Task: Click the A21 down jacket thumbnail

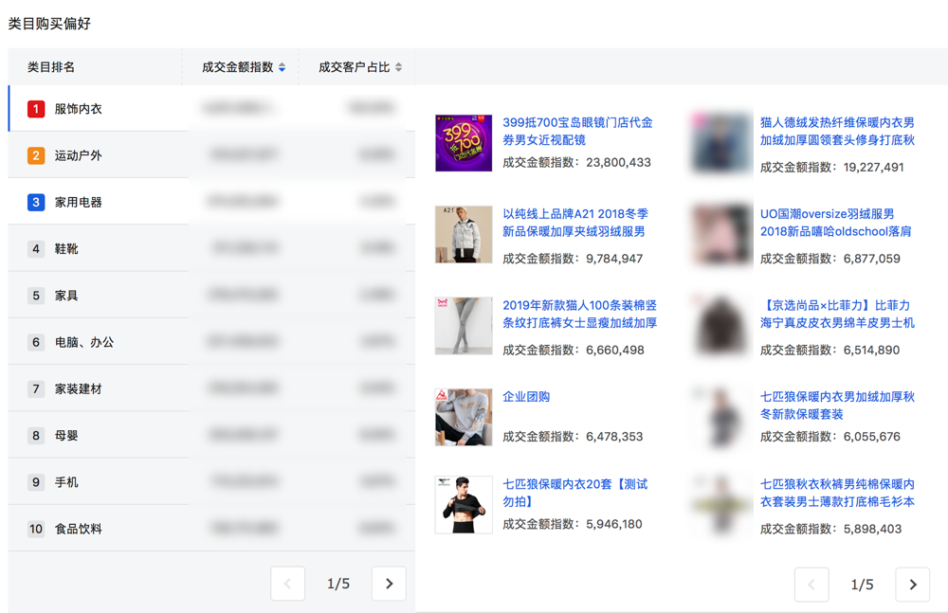Action: tap(464, 235)
